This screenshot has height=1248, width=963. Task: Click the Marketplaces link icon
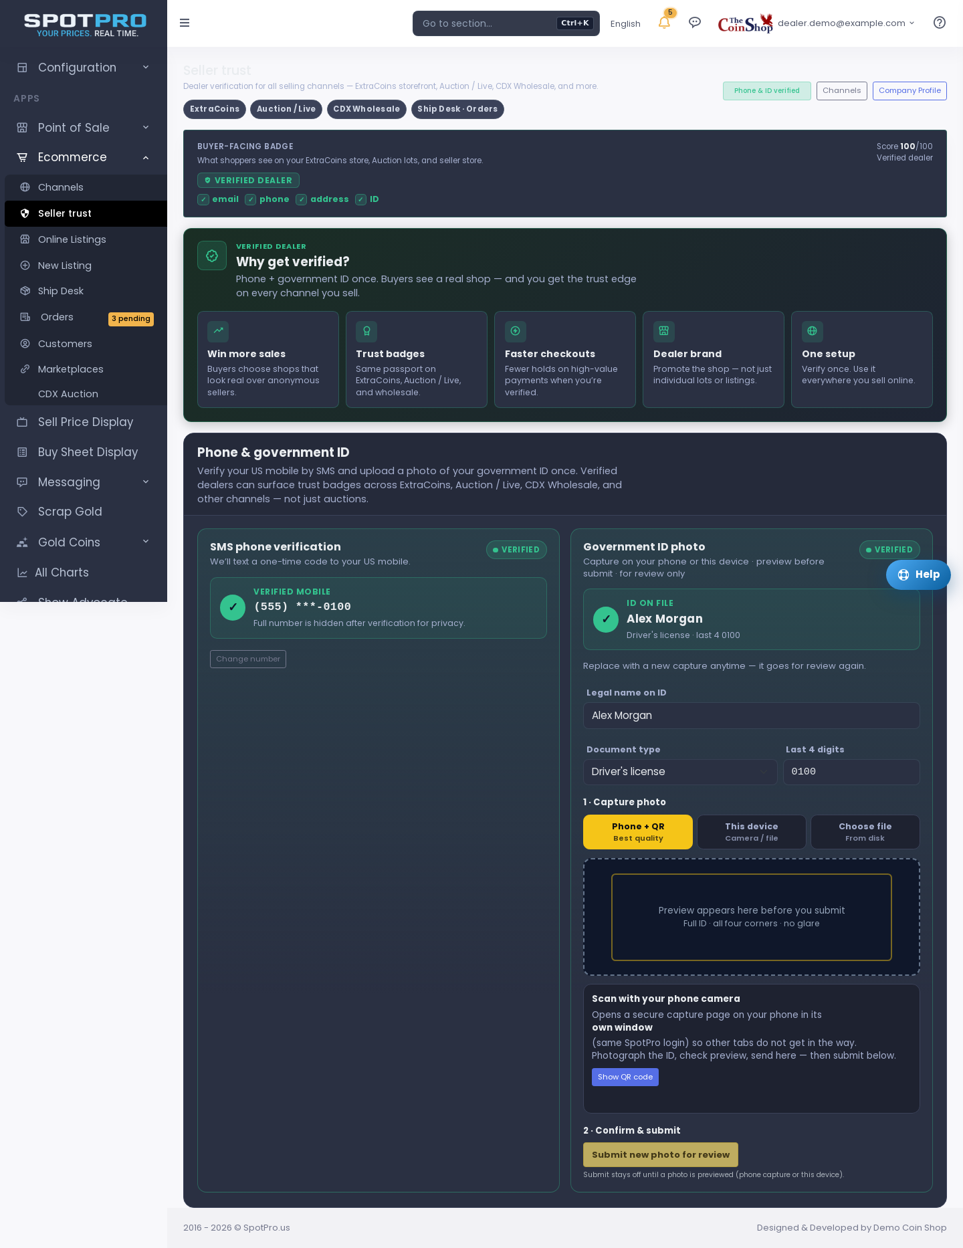point(25,369)
